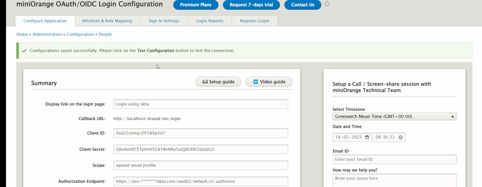Click the Setup guide button
This screenshot has height=187, width=482.
pyautogui.click(x=218, y=82)
